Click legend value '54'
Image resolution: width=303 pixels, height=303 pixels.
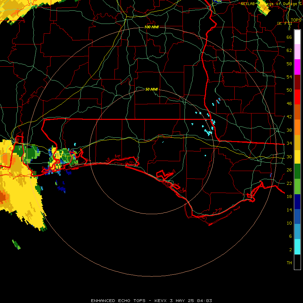(x=289, y=77)
